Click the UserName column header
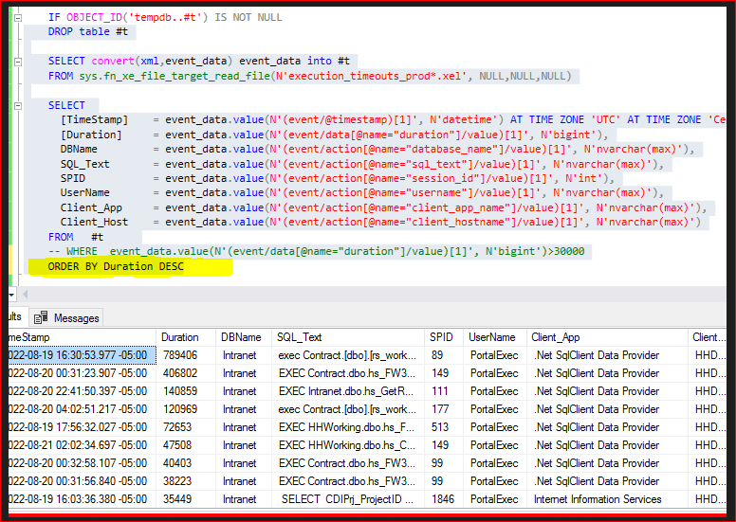This screenshot has width=736, height=522. click(x=492, y=337)
